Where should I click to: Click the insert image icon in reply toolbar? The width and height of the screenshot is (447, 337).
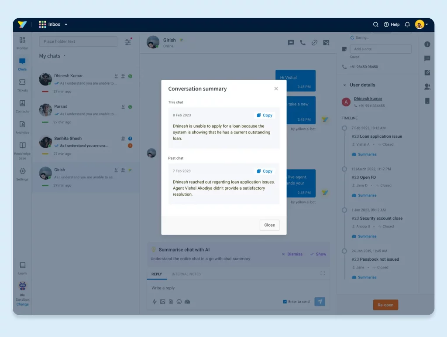[162, 302]
